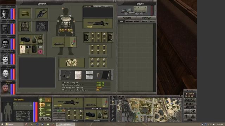The image size is (225, 126).
Task: Click the camouflage item below character figure
Action: coord(72,63)
